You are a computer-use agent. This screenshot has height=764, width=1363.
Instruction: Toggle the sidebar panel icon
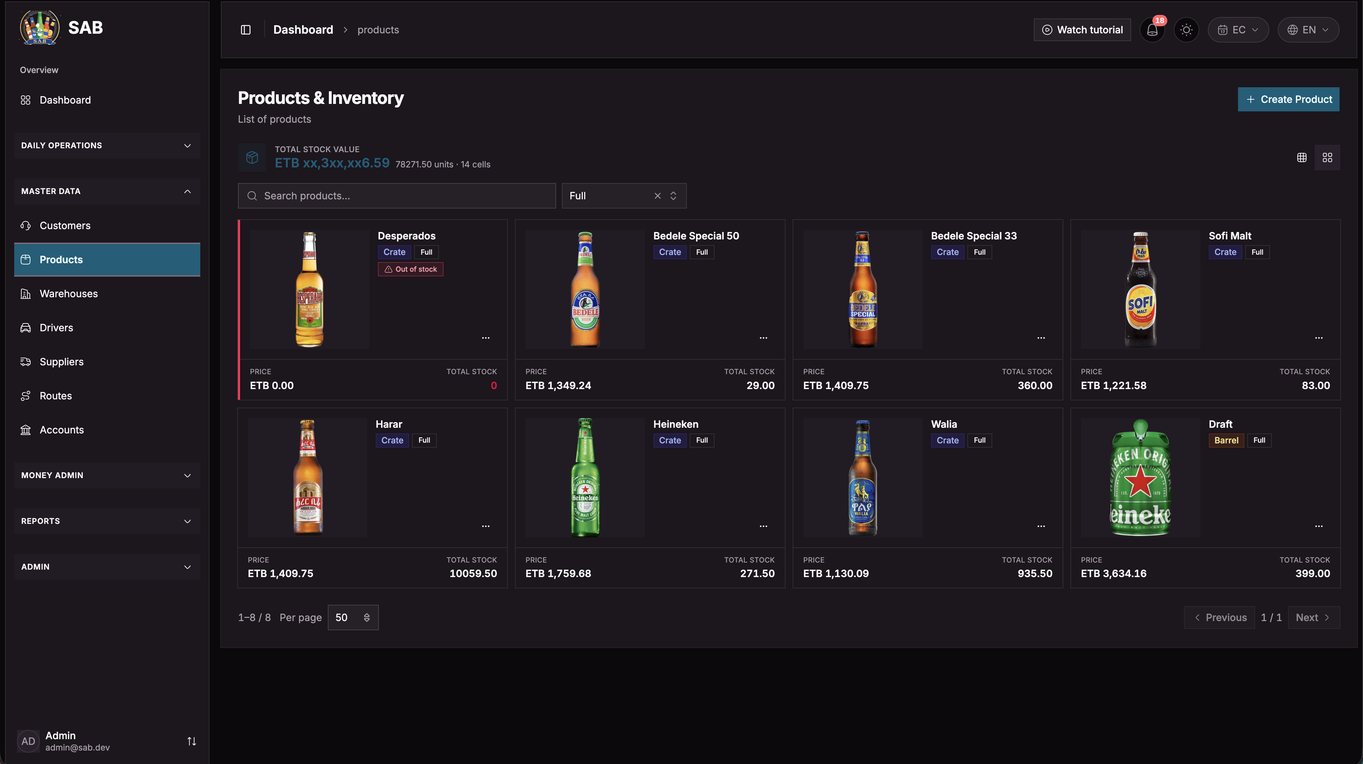tap(245, 29)
